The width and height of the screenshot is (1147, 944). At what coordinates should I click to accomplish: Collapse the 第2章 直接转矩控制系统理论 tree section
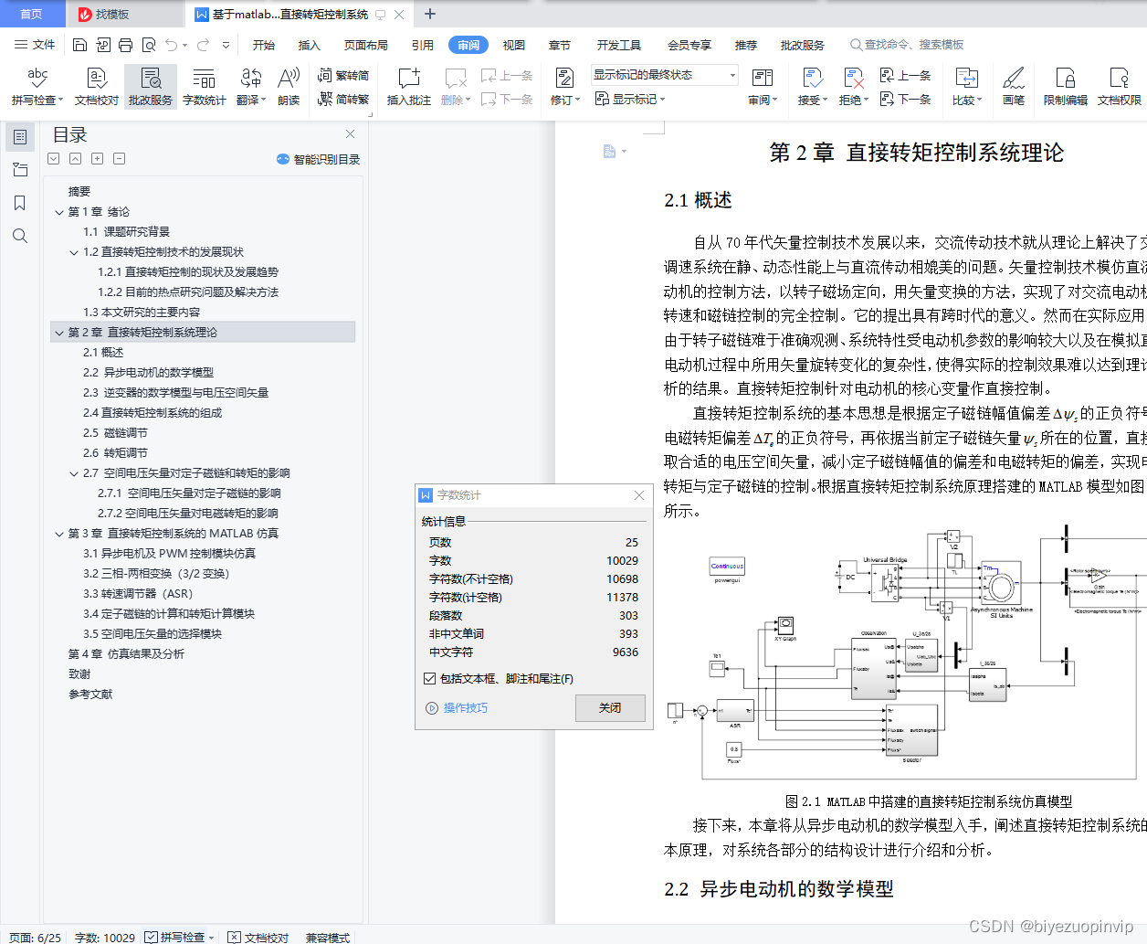click(58, 332)
